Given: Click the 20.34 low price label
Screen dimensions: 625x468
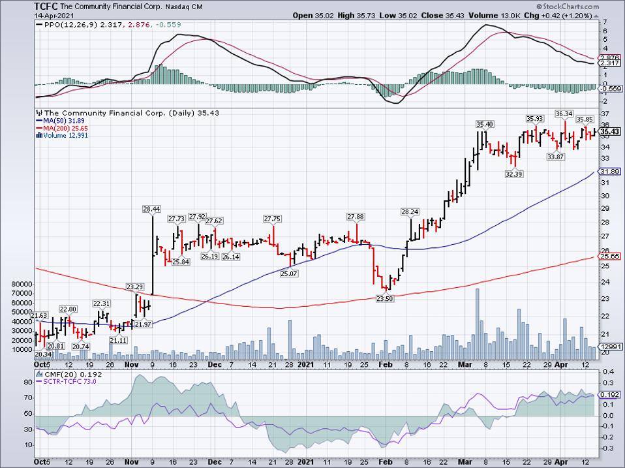Looking at the screenshot, I should point(43,354).
